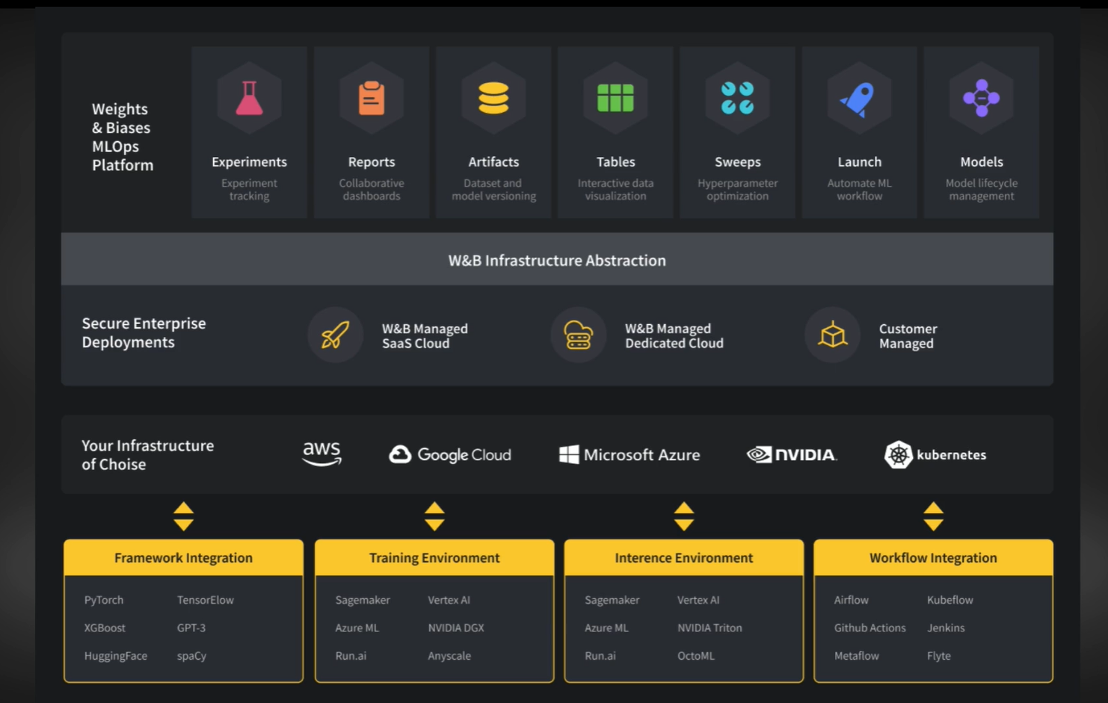Click 'PyTorch' in Framework Integration

104,600
